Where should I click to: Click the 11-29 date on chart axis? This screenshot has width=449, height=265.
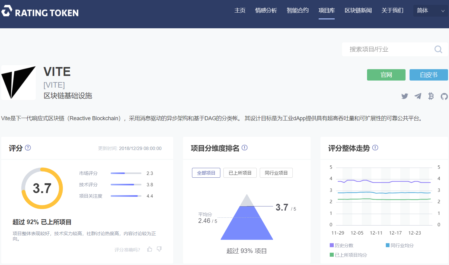tap(338, 233)
